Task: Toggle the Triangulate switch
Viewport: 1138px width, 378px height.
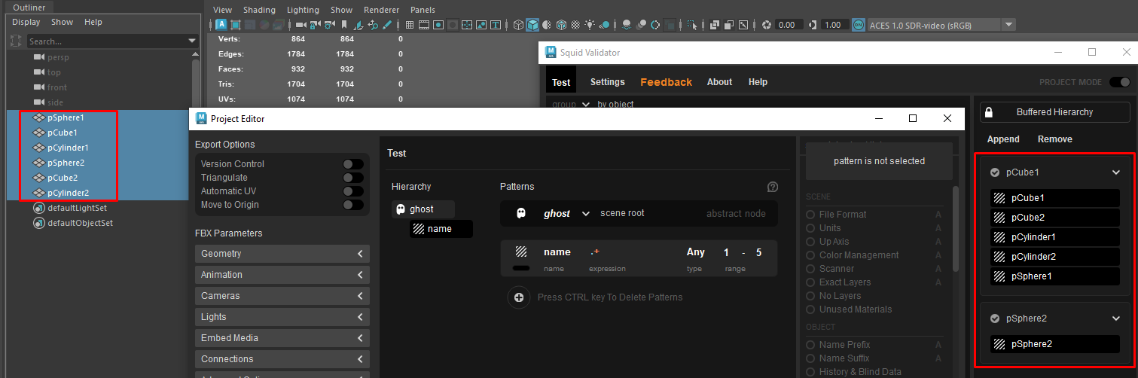Action: pos(353,178)
